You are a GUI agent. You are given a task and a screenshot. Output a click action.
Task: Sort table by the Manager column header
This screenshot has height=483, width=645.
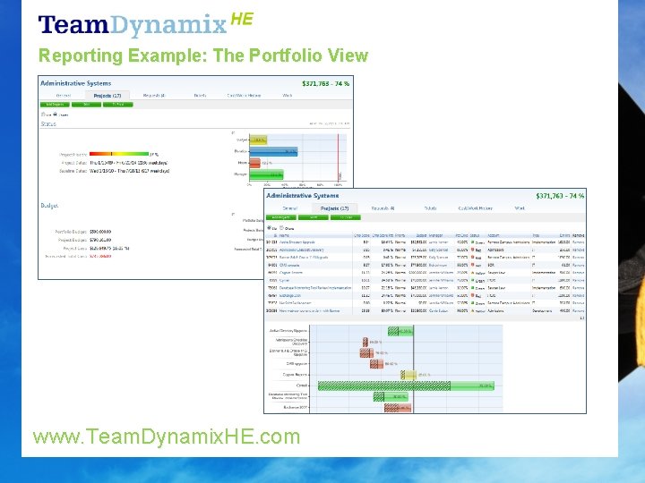(435, 236)
